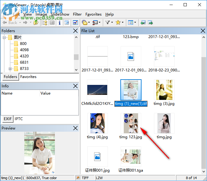This screenshot has width=207, height=181.
Task: Open the SlideShow menu
Action: [60, 14]
